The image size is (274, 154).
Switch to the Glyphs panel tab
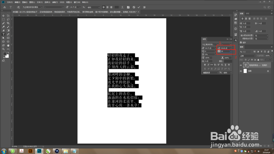[x=247, y=13]
